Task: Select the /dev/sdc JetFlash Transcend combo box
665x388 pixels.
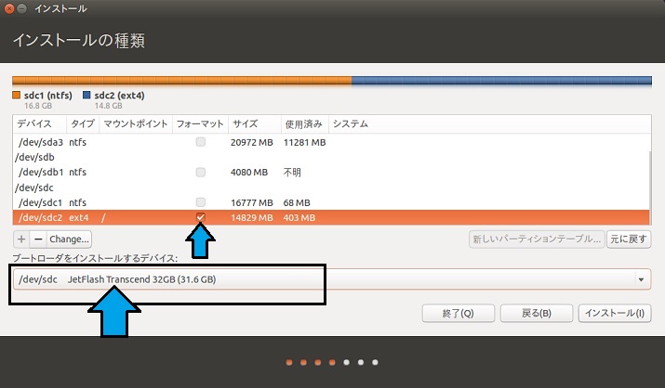Action: pos(326,279)
